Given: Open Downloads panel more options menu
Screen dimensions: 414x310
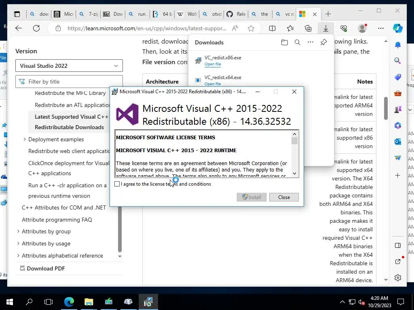Looking at the screenshot, I should pyautogui.click(x=310, y=42).
